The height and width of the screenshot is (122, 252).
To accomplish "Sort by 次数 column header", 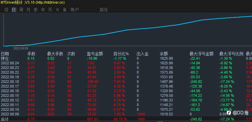I will pos(71,54).
